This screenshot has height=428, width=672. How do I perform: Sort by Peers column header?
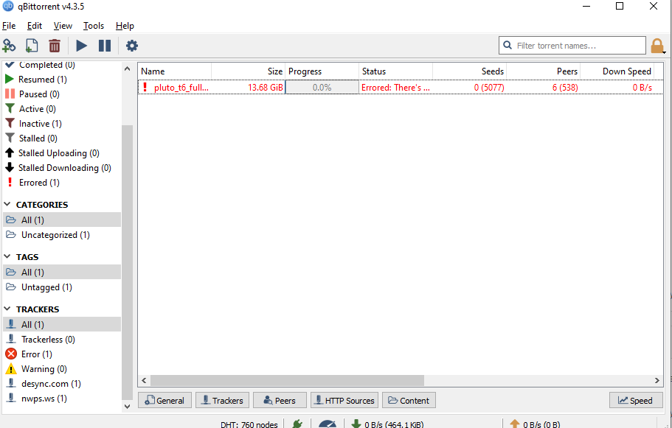(x=543, y=71)
